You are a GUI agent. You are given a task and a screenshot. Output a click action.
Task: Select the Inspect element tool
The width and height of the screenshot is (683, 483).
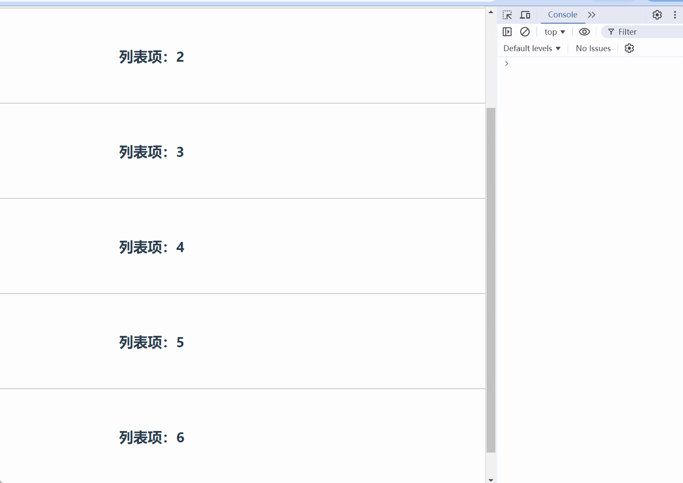pyautogui.click(x=507, y=14)
